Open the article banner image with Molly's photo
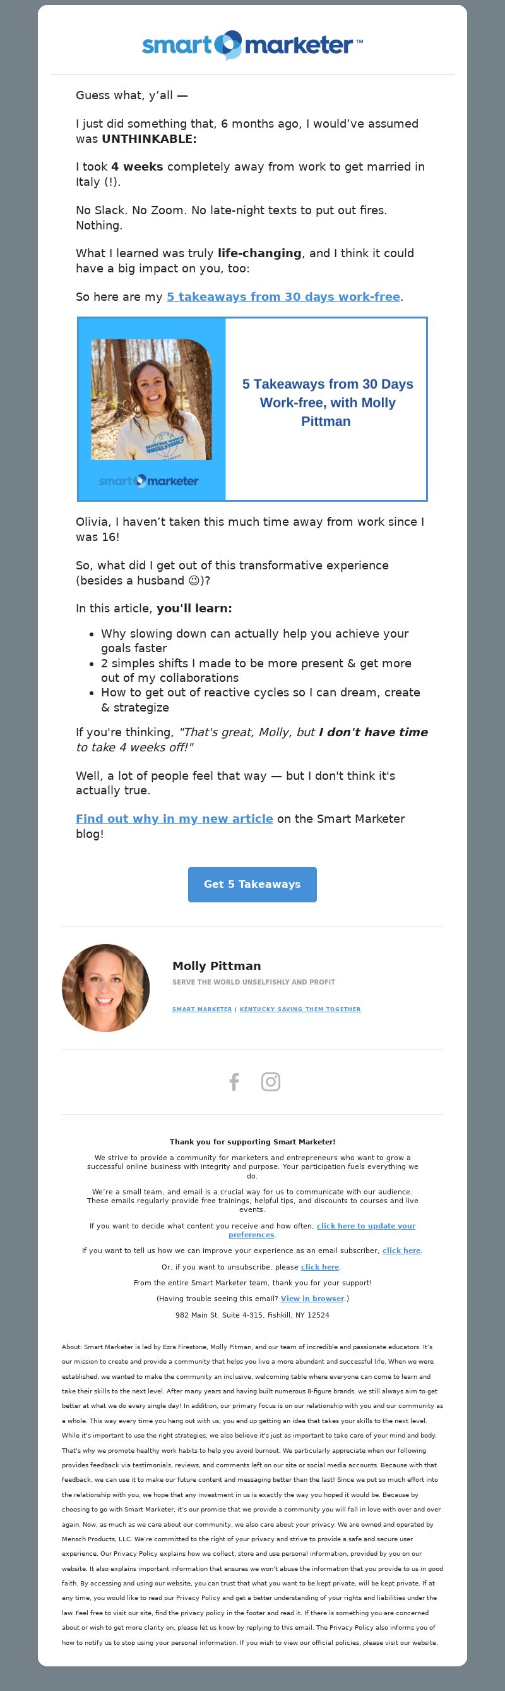 pos(252,409)
